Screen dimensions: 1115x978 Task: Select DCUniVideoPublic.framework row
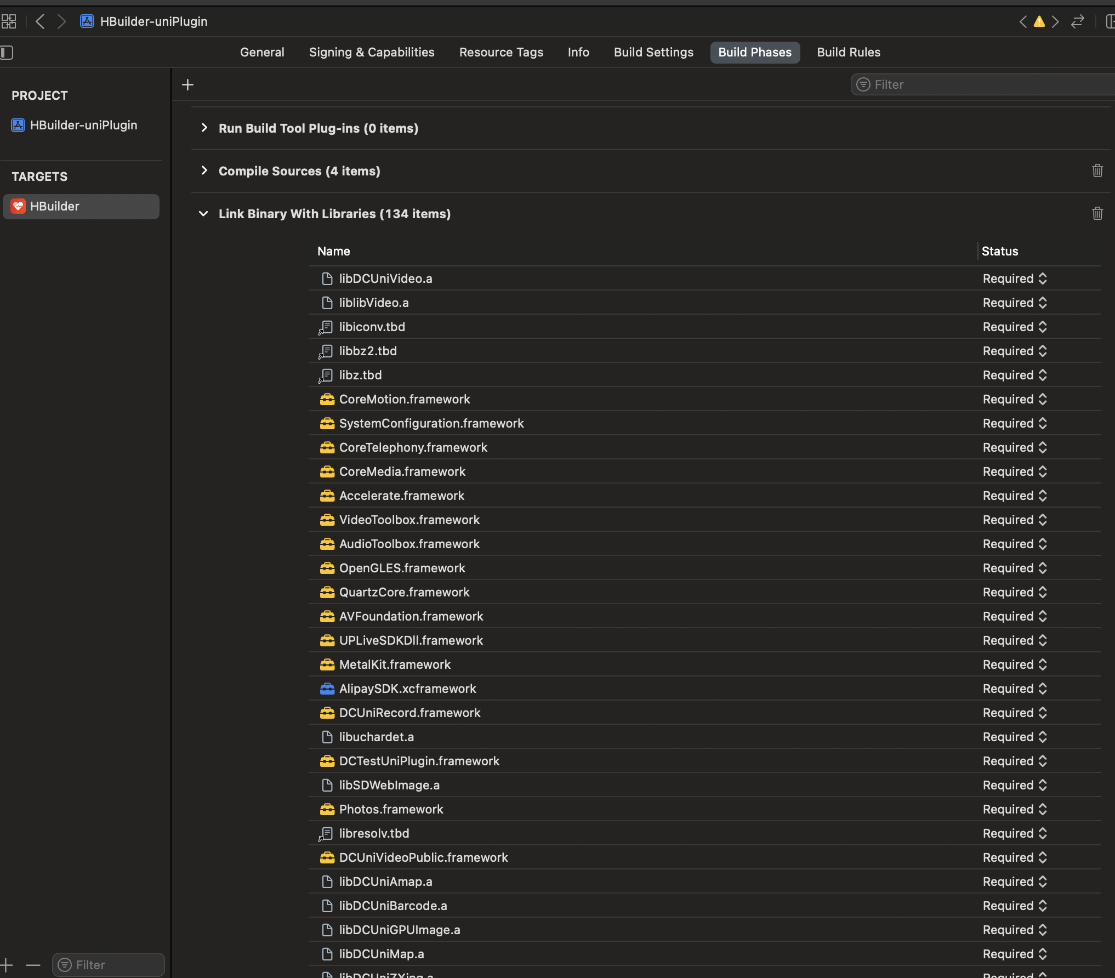click(704, 858)
